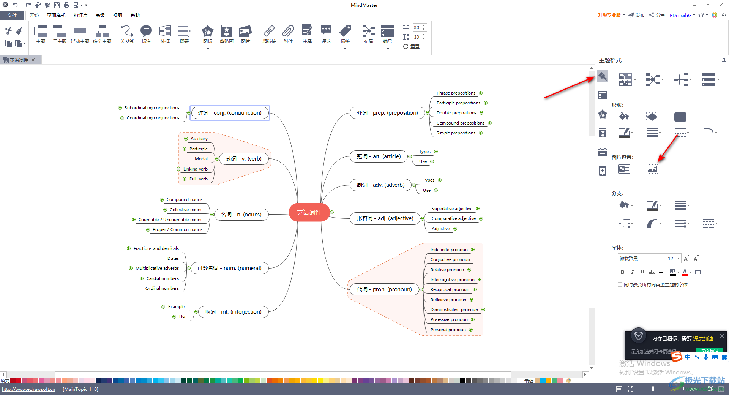Collapse the 英语词性 central topic branches
729x395 pixels.
pos(332,212)
